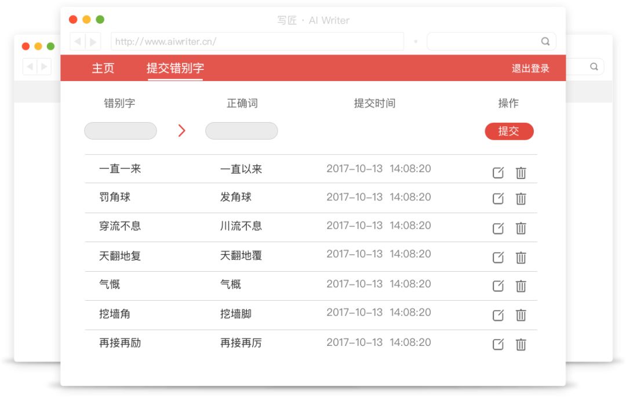This screenshot has width=626, height=398.
Task: Click back arrow in background window
Action: [30, 66]
